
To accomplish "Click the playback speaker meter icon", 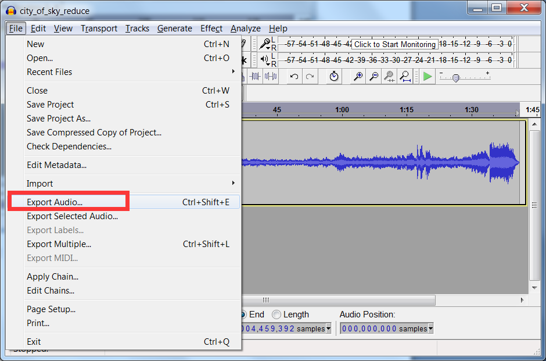I will pos(265,60).
